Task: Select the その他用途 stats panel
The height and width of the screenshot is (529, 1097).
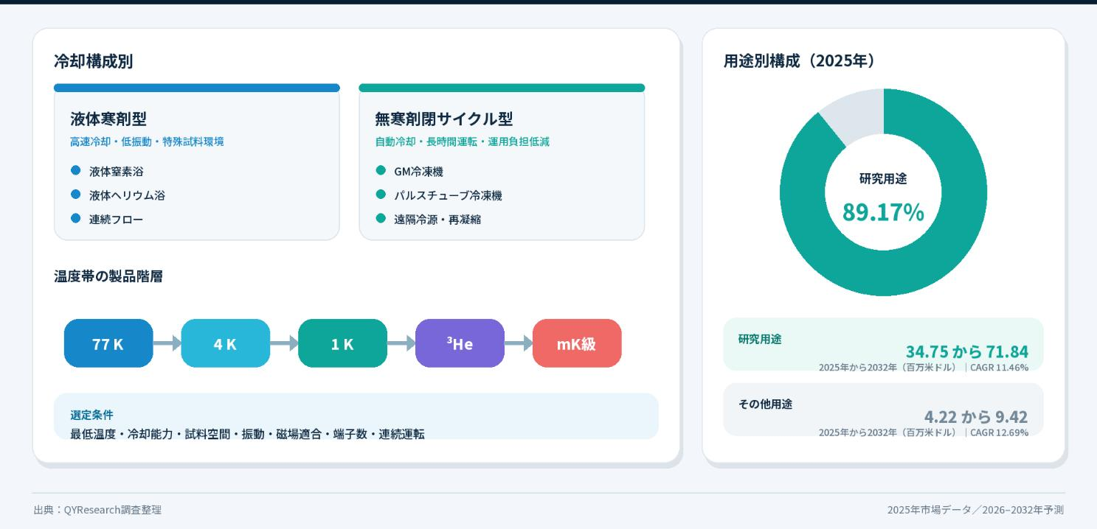Action: pos(883,409)
